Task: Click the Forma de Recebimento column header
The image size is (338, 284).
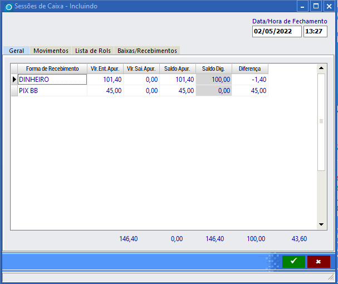Action: (x=52, y=68)
